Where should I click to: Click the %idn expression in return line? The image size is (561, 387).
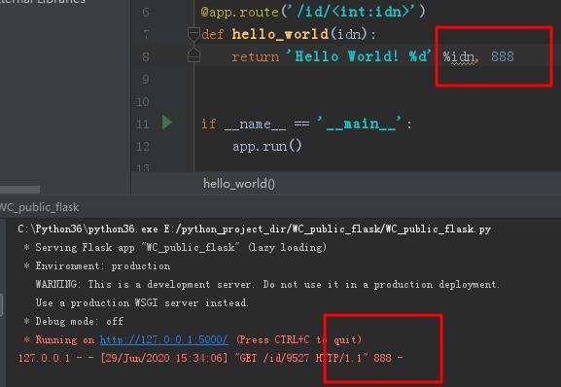tap(459, 56)
